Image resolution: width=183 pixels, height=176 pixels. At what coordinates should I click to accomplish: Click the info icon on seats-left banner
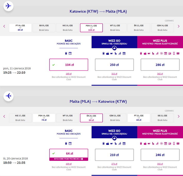click(82, 159)
